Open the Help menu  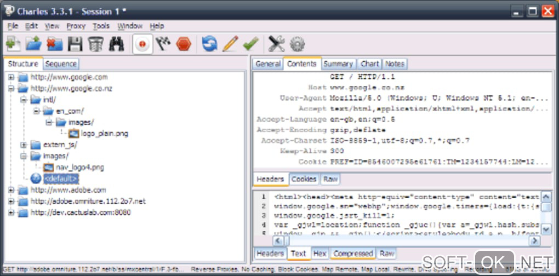[x=157, y=26]
